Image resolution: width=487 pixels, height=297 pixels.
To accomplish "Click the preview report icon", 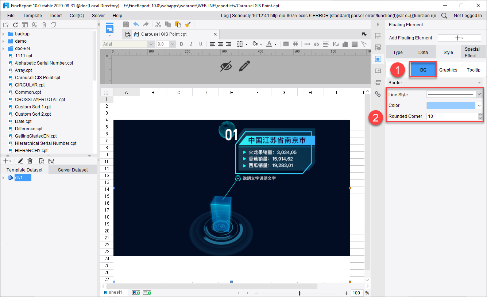I will 109,28.
